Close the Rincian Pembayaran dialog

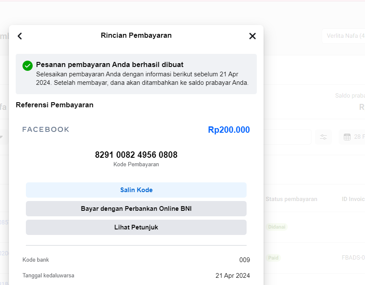[253, 36]
